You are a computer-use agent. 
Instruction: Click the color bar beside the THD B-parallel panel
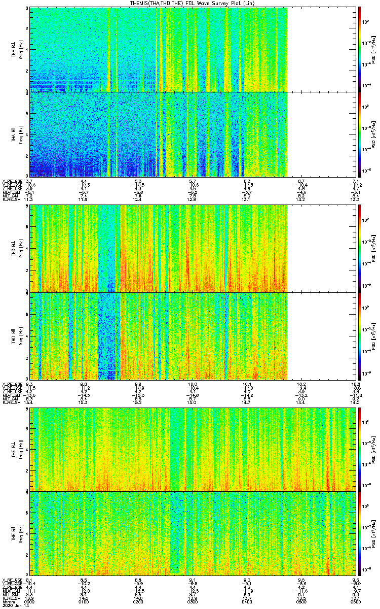tap(359, 335)
